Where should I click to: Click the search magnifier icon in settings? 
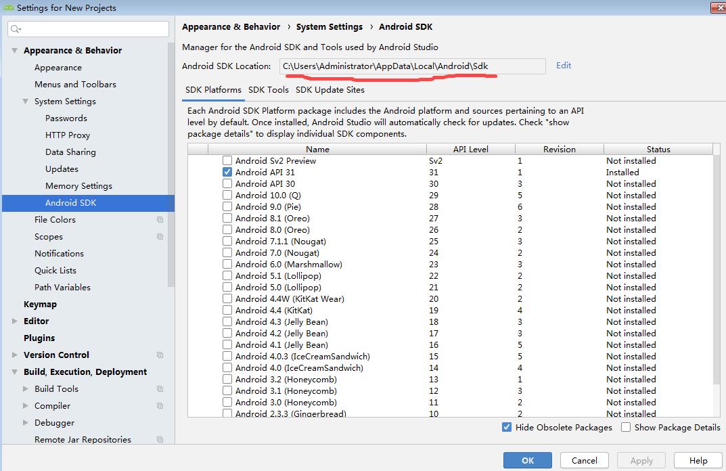coord(16,28)
